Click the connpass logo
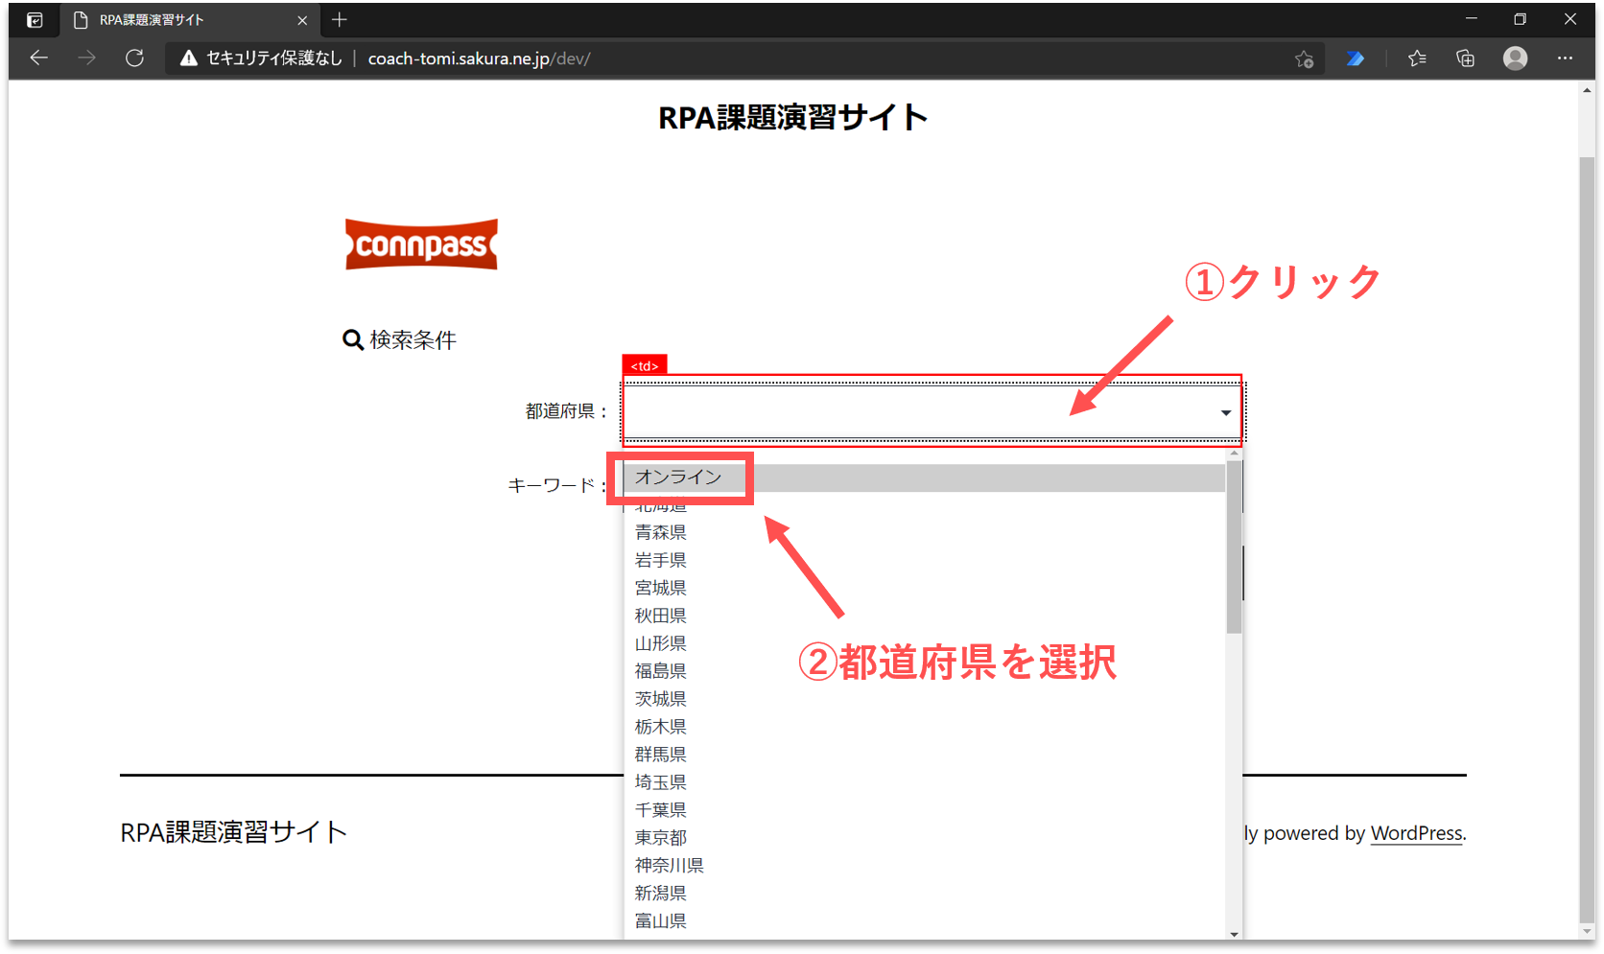Screen dimensions: 1604x954 (x=421, y=244)
